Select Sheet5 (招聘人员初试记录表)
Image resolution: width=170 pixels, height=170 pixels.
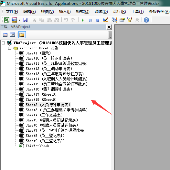tap(52, 120)
